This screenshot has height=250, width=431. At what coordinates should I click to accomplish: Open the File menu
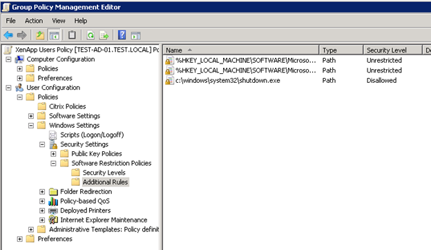tap(11, 21)
